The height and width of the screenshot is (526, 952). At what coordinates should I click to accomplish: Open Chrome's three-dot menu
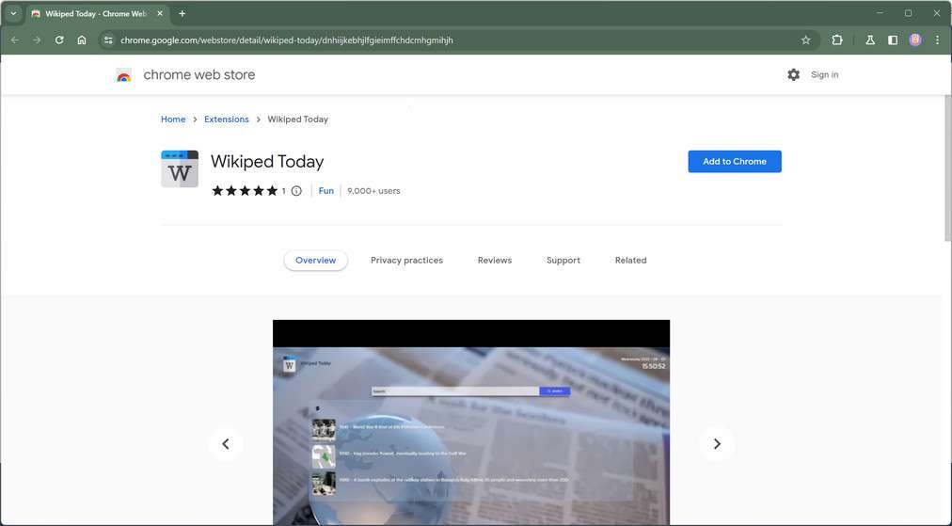(x=938, y=40)
